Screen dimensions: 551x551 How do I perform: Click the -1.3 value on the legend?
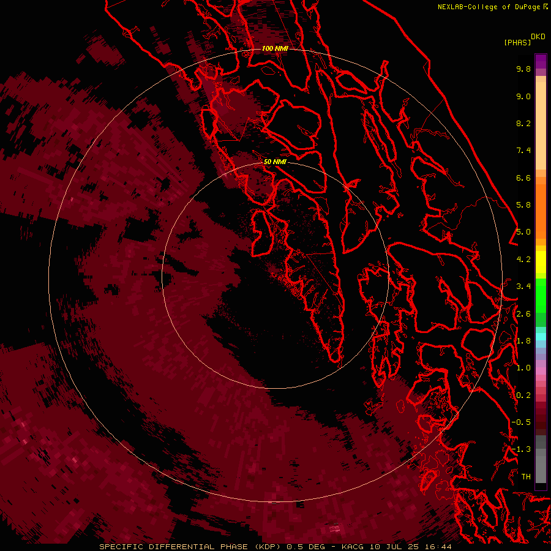click(x=521, y=449)
